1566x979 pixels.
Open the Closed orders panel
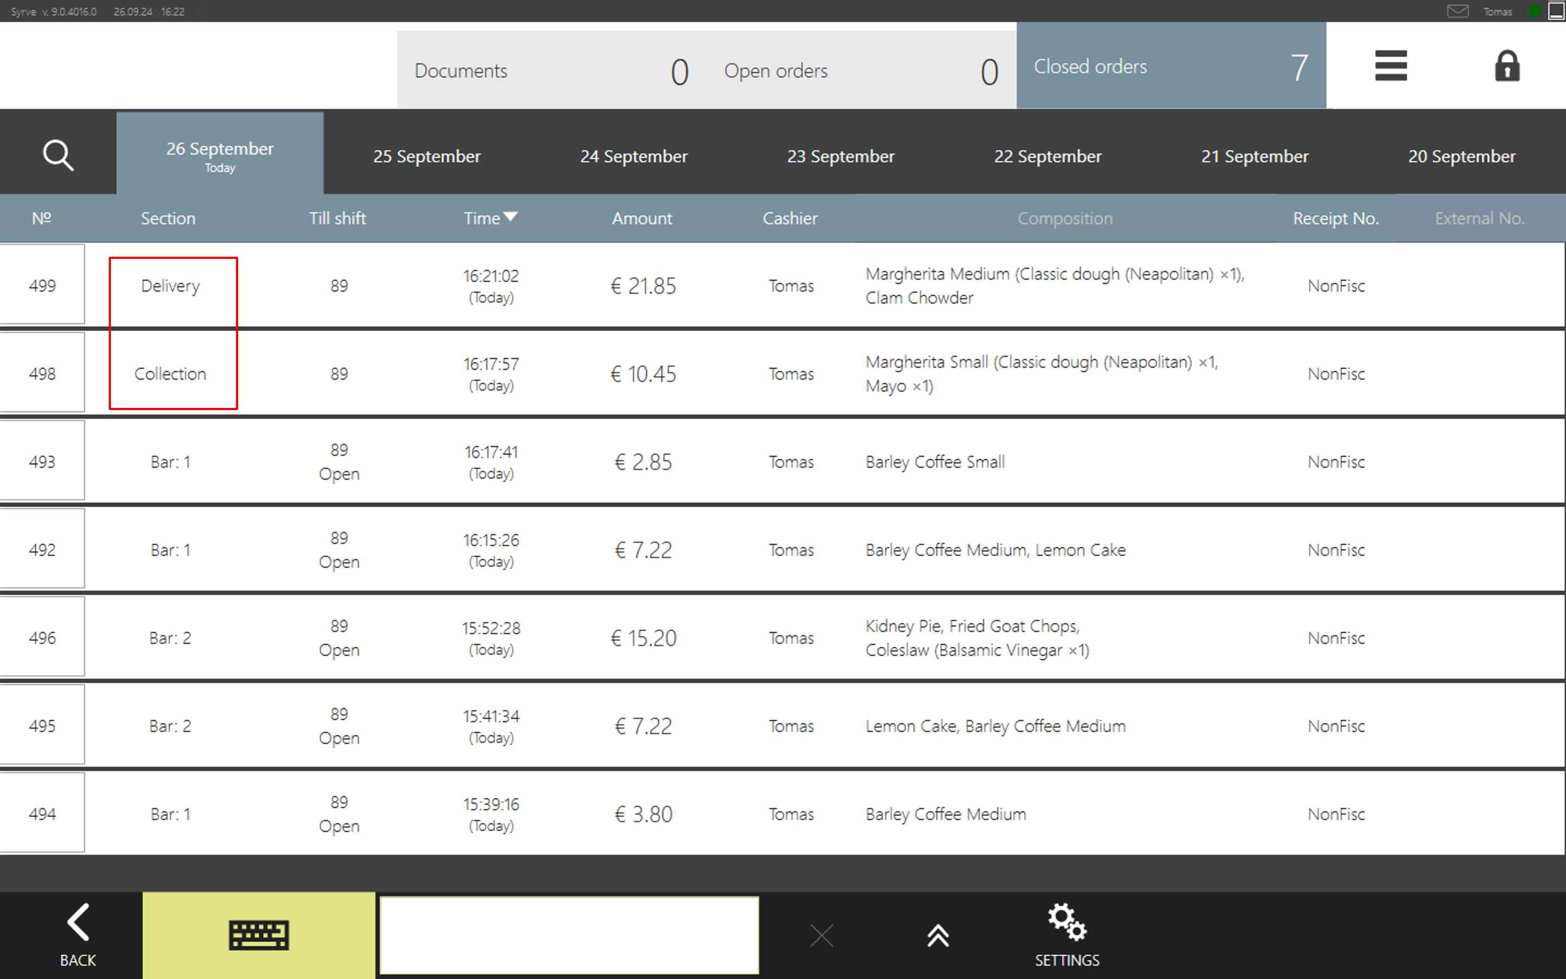pyautogui.click(x=1171, y=67)
